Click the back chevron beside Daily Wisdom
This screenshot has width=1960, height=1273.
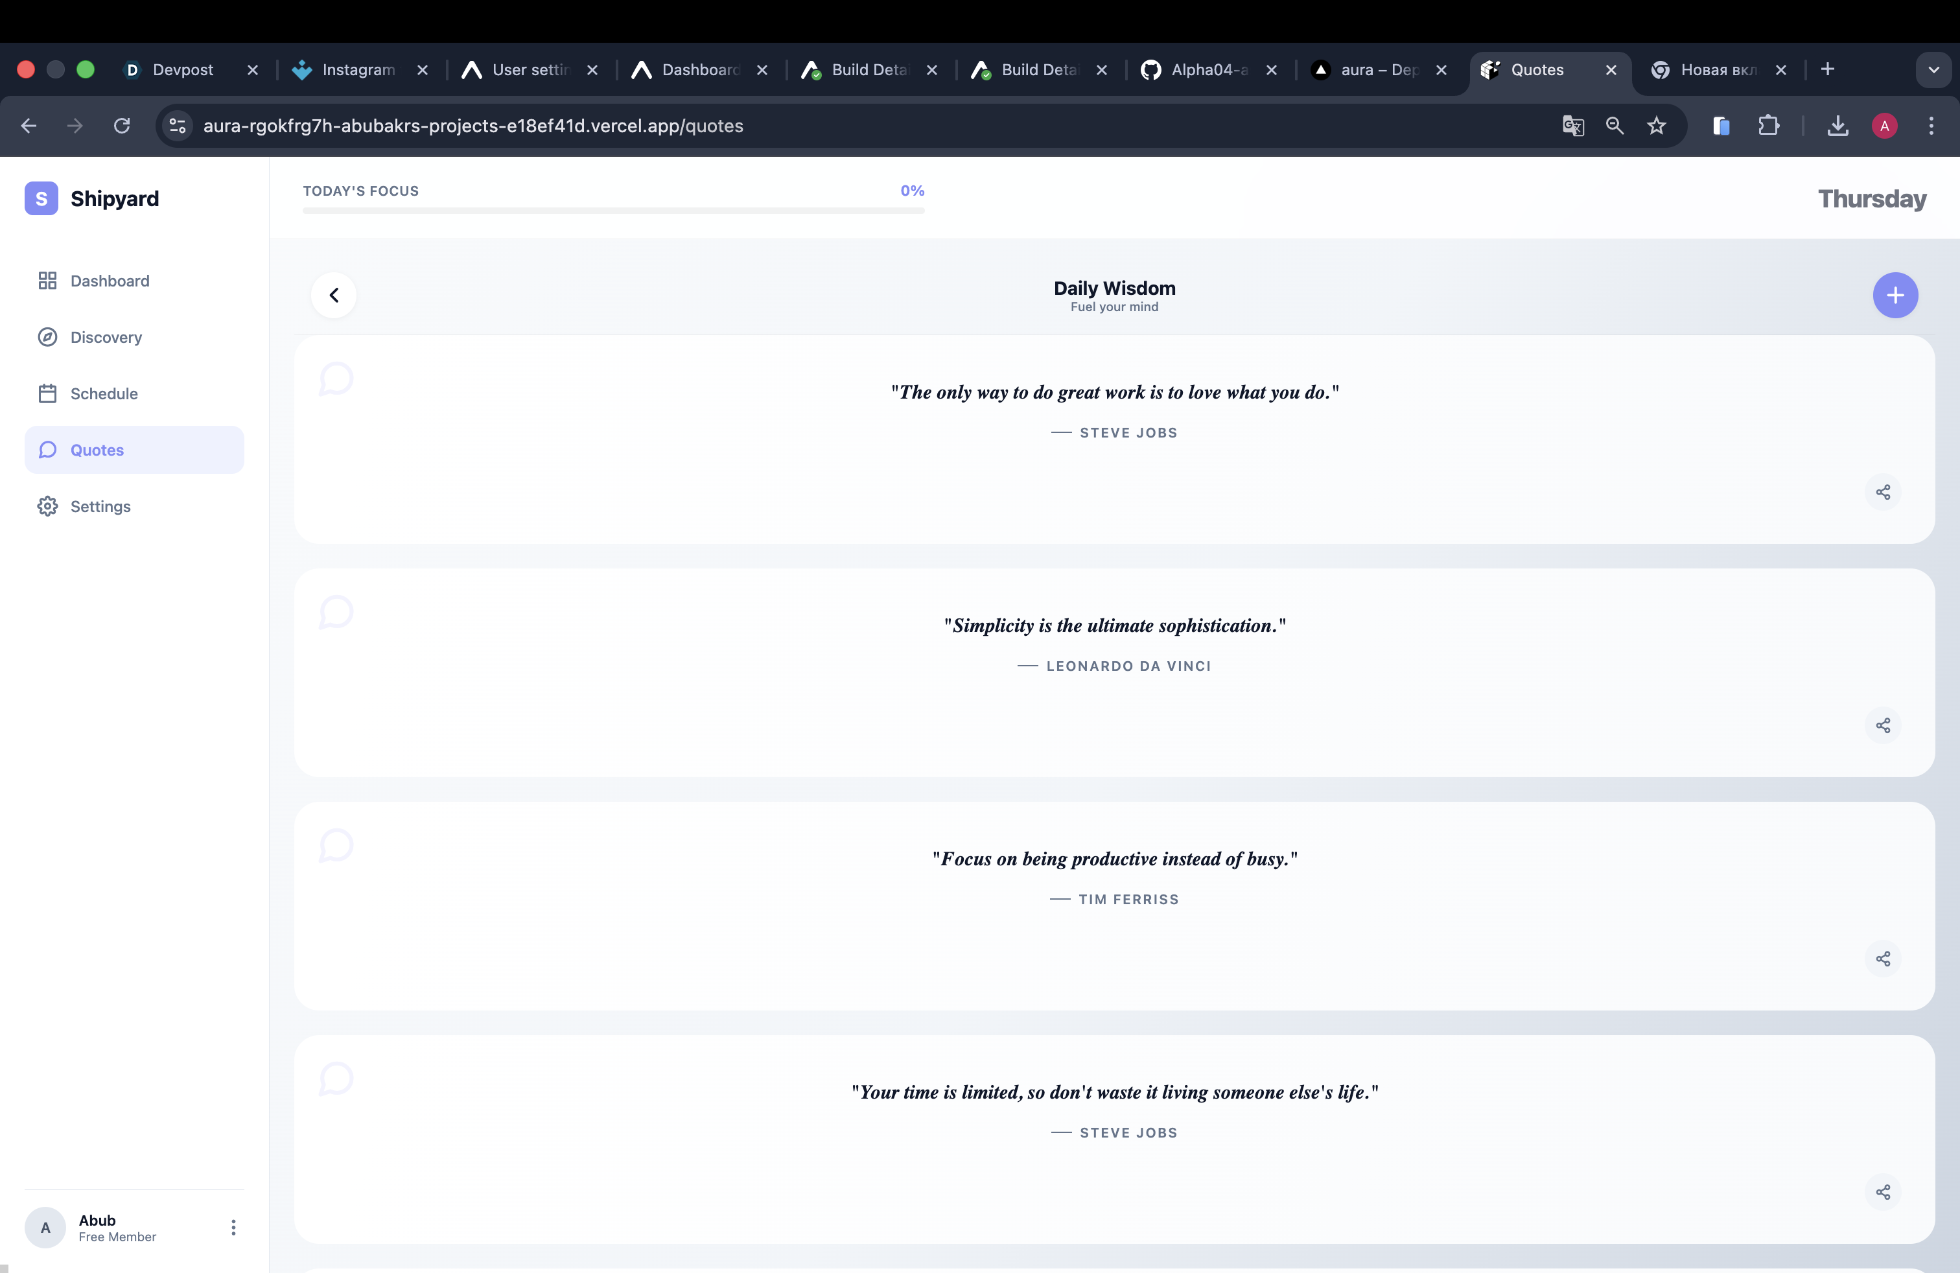(334, 295)
